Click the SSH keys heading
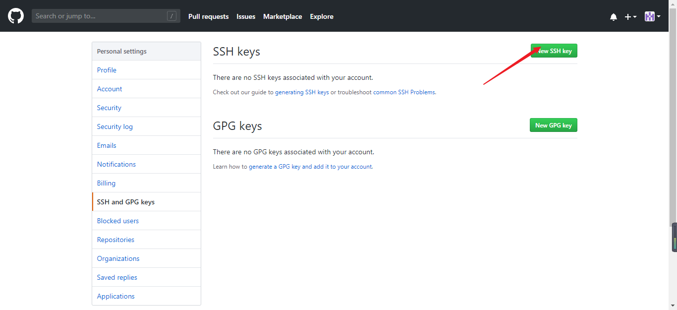Viewport: 677px width, 310px height. tap(236, 52)
